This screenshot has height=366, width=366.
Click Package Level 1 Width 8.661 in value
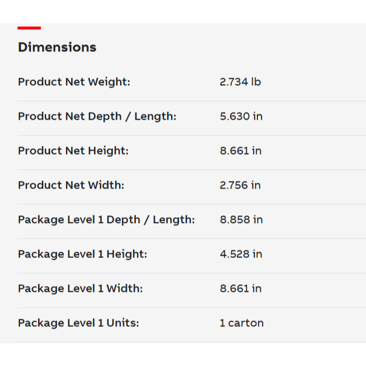tap(240, 289)
